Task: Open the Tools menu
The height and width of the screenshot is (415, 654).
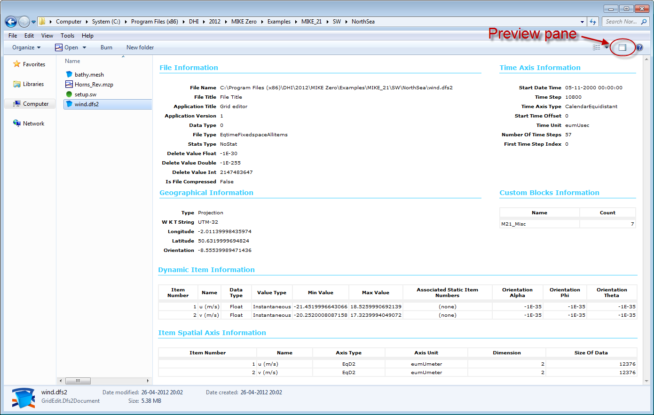Action: tap(67, 36)
